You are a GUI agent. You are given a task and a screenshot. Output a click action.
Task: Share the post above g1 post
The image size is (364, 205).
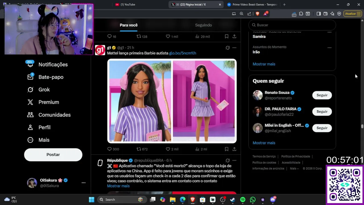[234, 36]
